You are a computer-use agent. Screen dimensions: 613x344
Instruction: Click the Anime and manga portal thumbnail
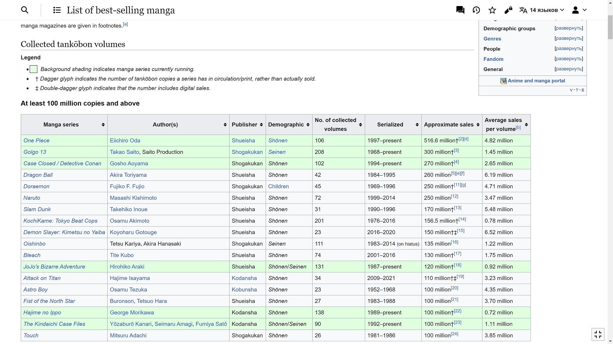tap(503, 81)
